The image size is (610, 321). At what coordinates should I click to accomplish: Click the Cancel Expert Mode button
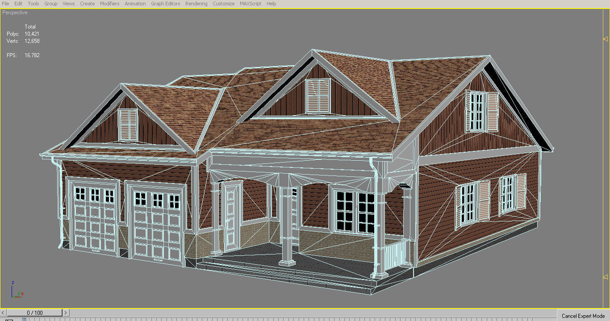(x=583, y=316)
